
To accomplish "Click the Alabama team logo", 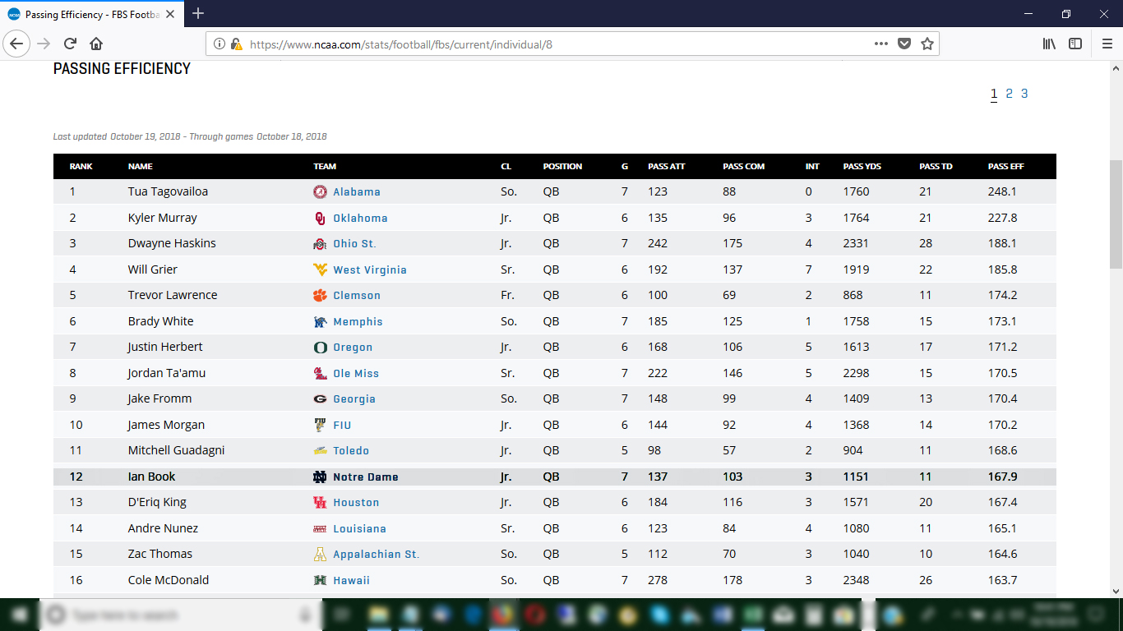I will [x=320, y=192].
